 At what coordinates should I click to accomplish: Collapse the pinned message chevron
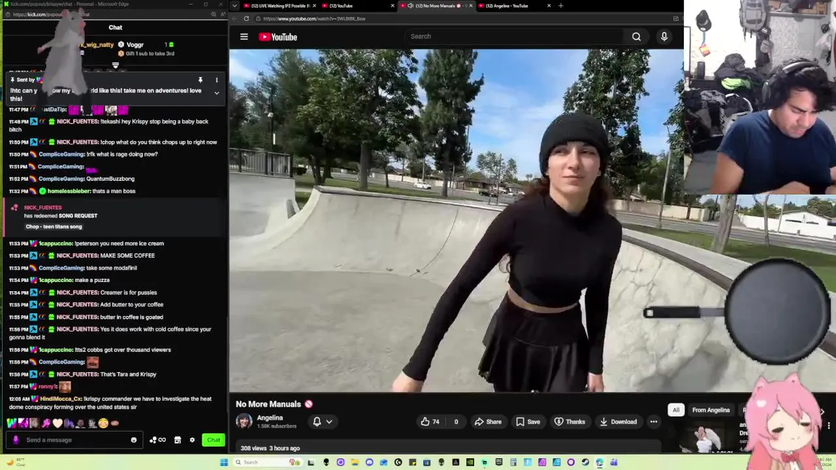pyautogui.click(x=217, y=93)
